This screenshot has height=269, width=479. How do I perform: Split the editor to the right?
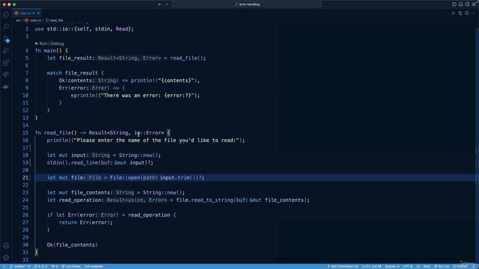(467, 13)
